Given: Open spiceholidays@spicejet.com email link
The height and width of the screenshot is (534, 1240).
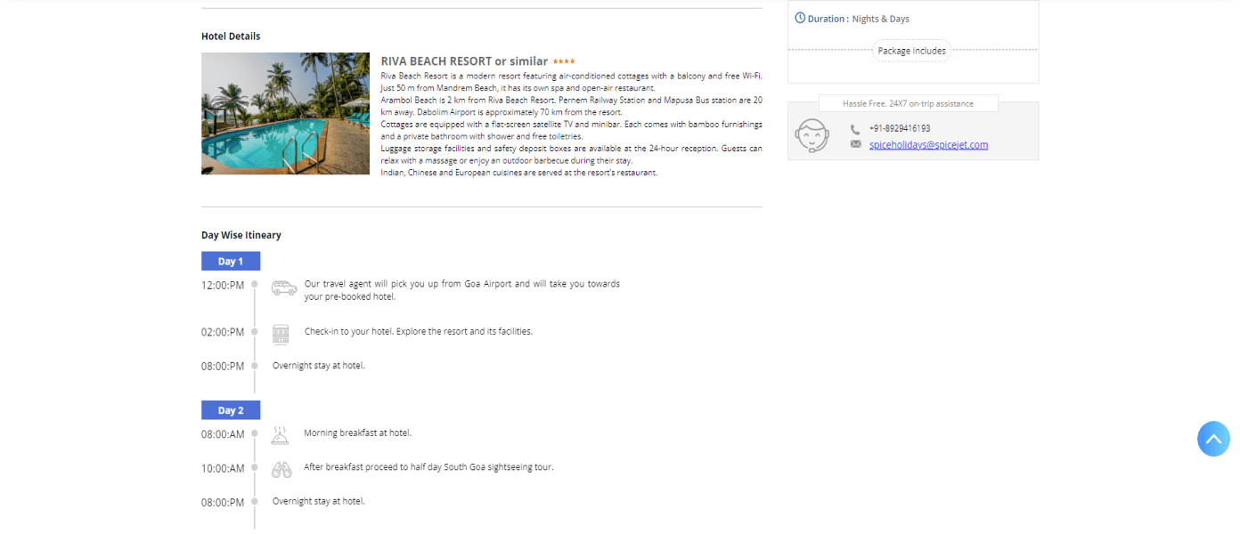Looking at the screenshot, I should coord(928,145).
